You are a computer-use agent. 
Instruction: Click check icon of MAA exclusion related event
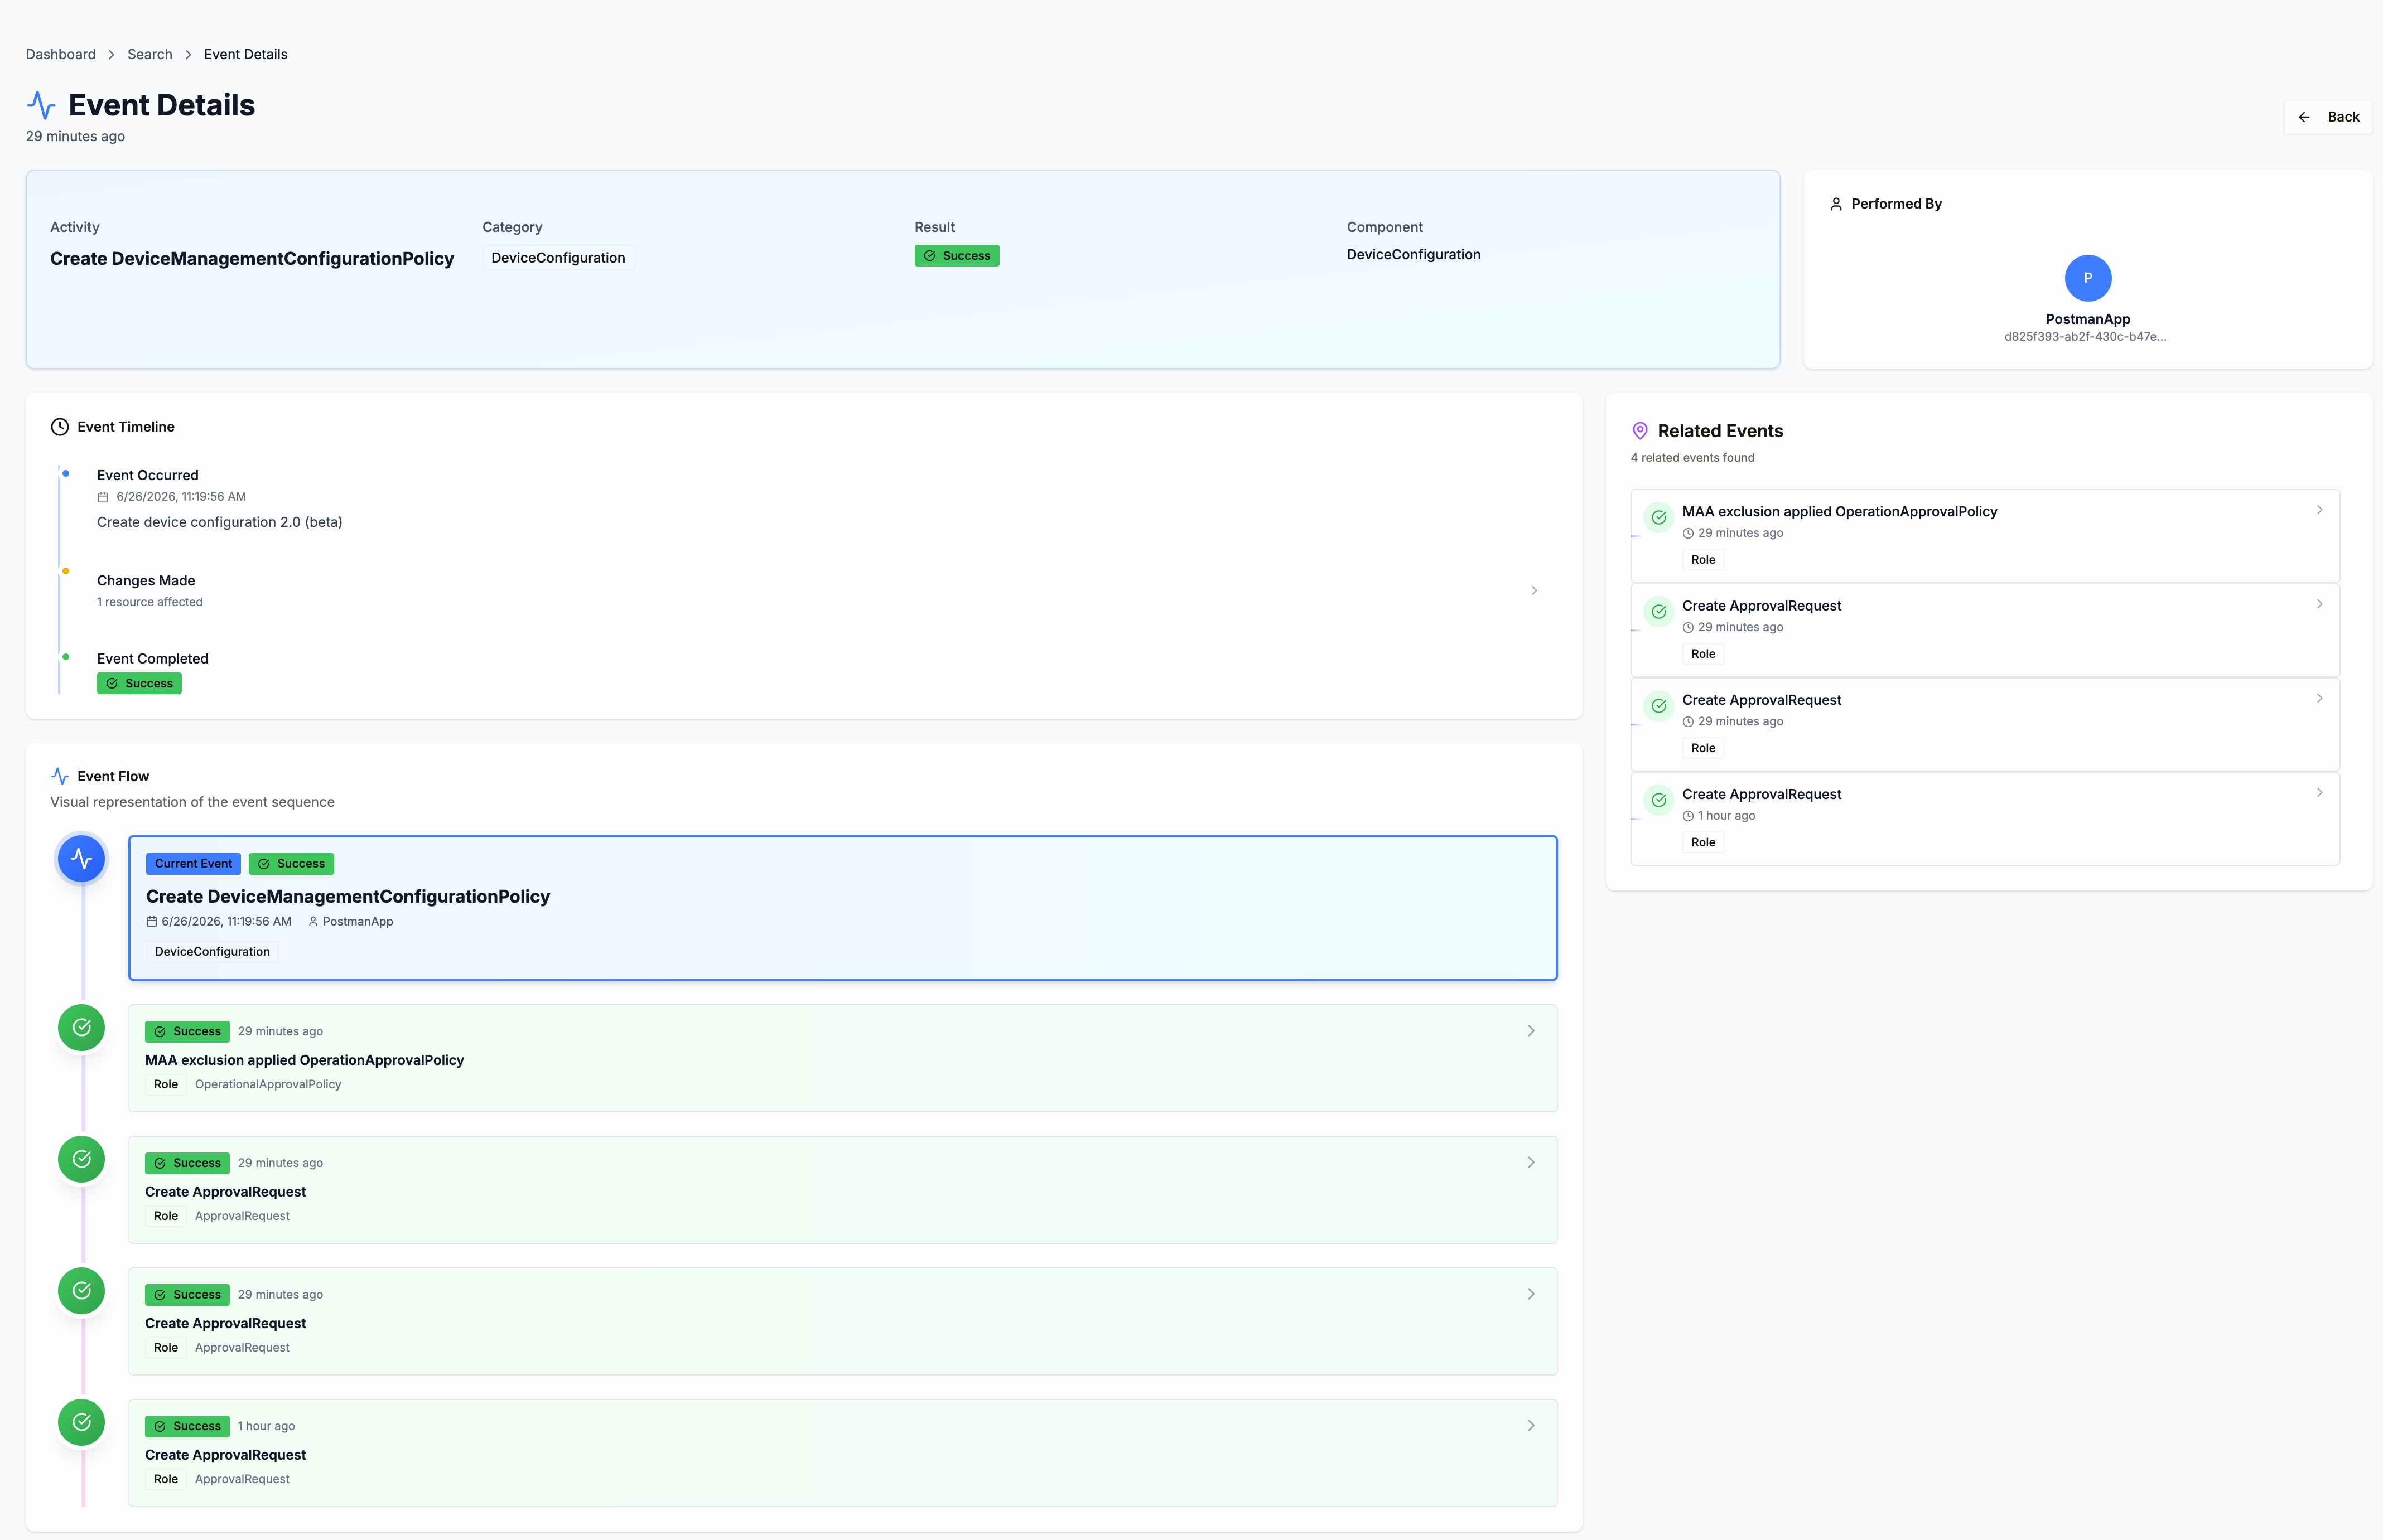[x=1659, y=517]
